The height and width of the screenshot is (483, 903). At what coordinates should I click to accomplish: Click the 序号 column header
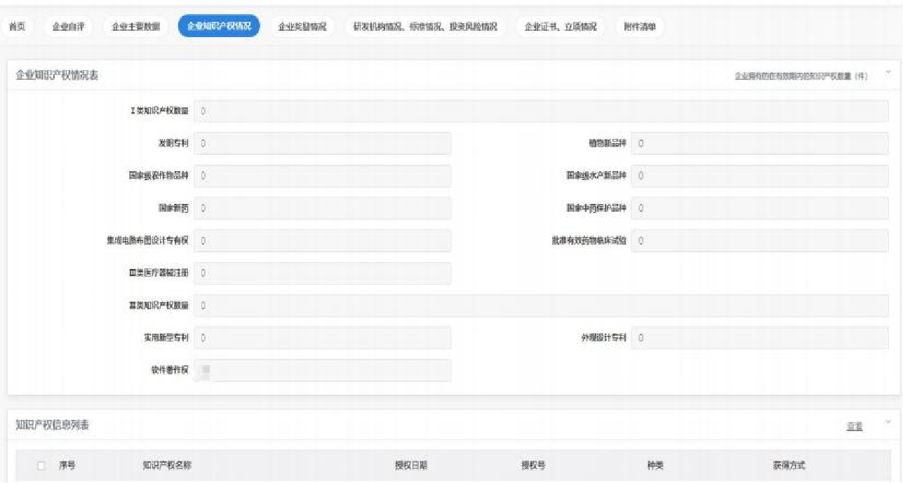point(67,465)
